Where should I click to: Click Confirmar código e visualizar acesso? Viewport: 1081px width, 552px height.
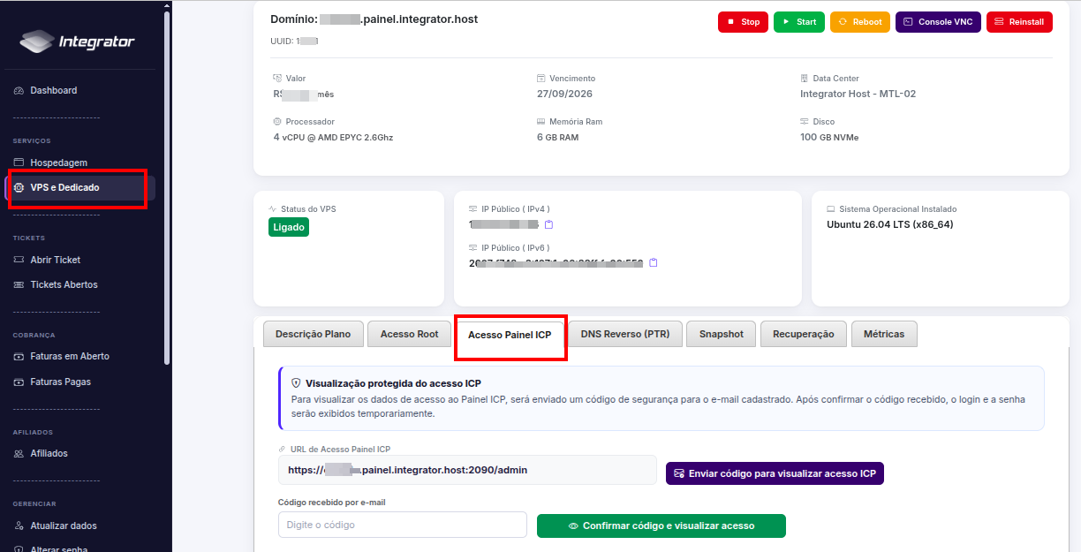pos(661,526)
